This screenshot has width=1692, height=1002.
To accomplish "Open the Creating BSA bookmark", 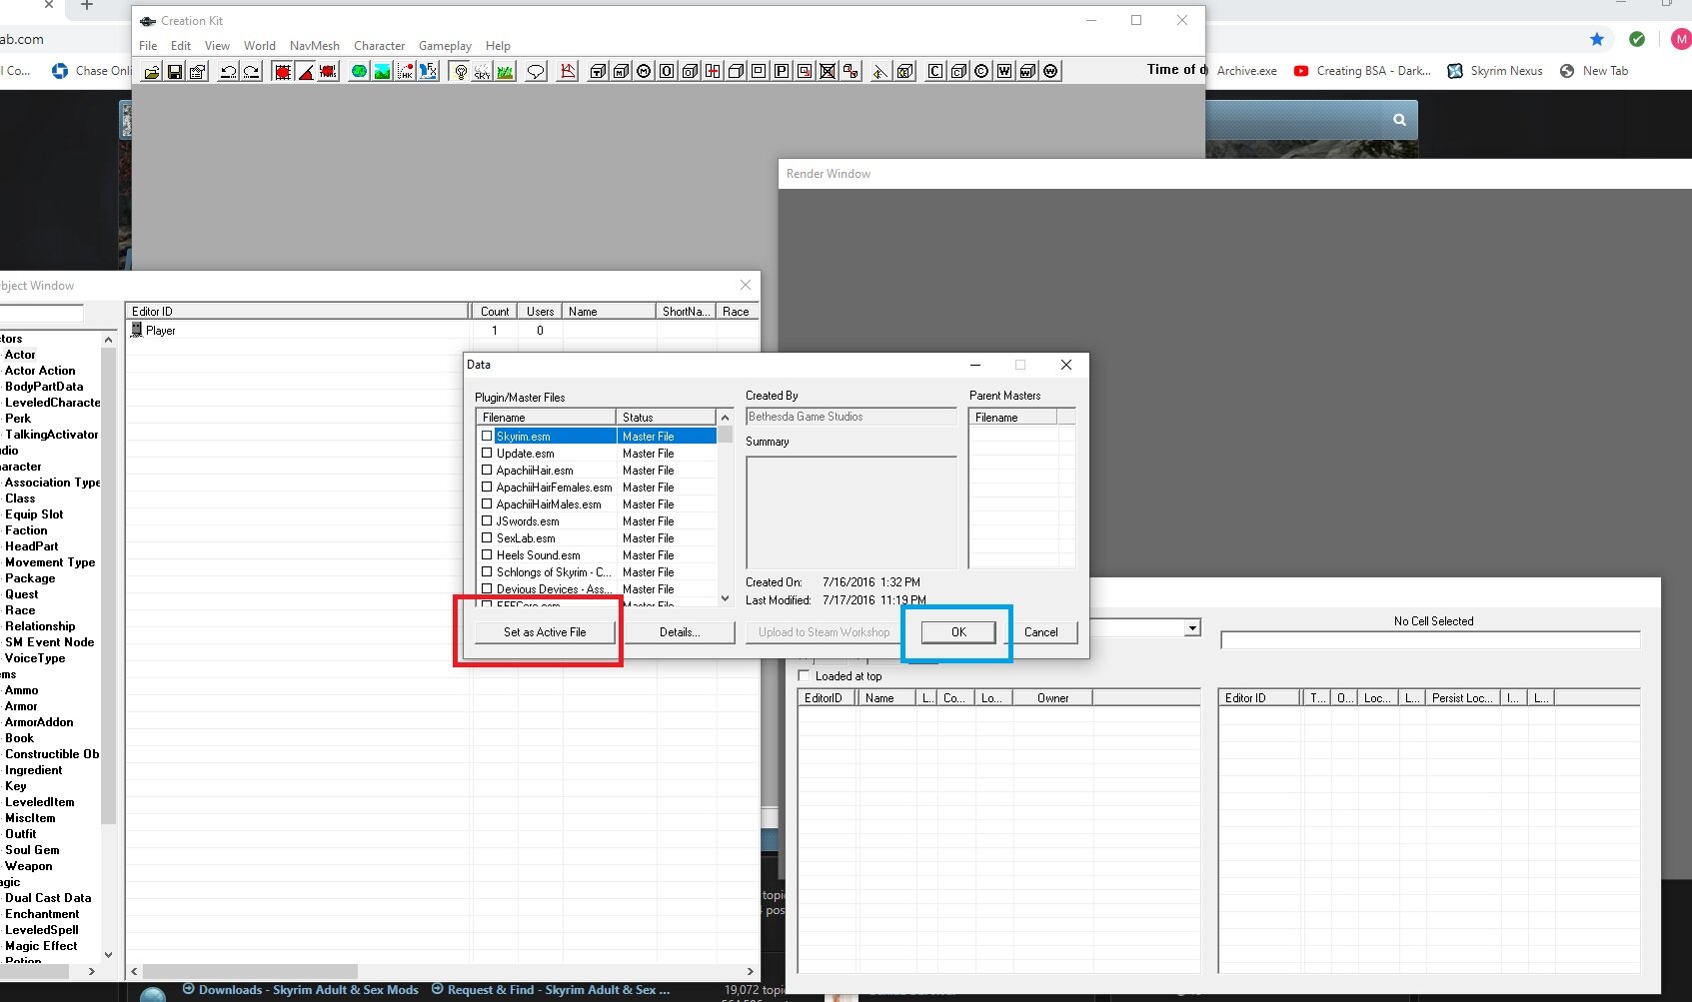I will (1362, 71).
